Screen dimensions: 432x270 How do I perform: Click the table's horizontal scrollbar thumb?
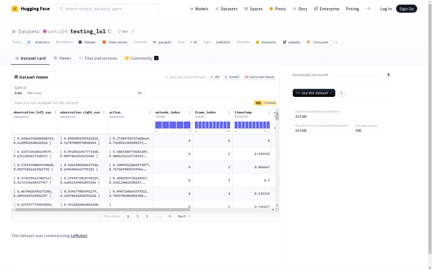click(103, 210)
